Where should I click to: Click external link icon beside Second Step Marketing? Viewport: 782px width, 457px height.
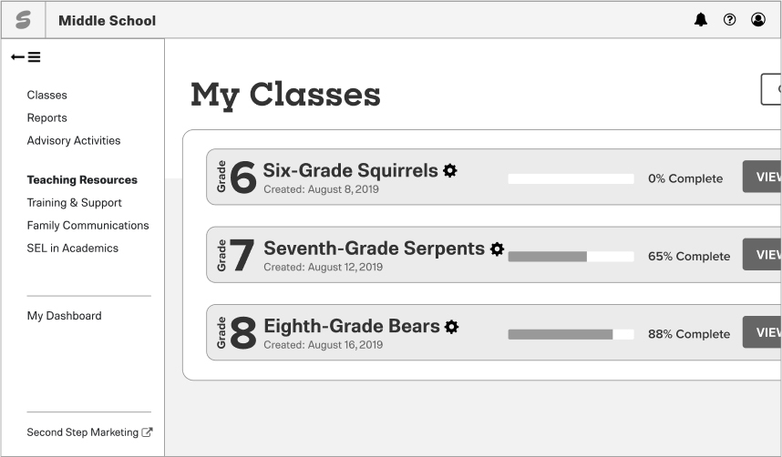(x=148, y=432)
